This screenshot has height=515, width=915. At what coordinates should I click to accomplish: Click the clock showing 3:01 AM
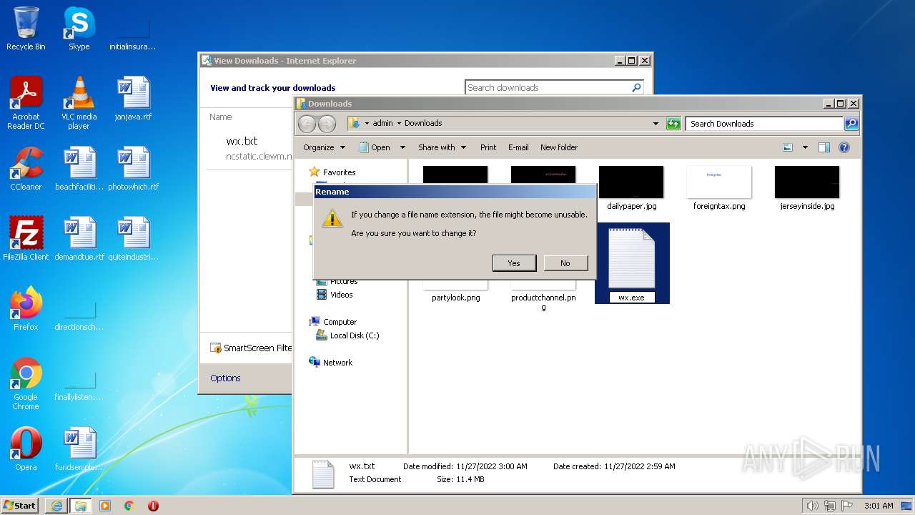coord(879,506)
